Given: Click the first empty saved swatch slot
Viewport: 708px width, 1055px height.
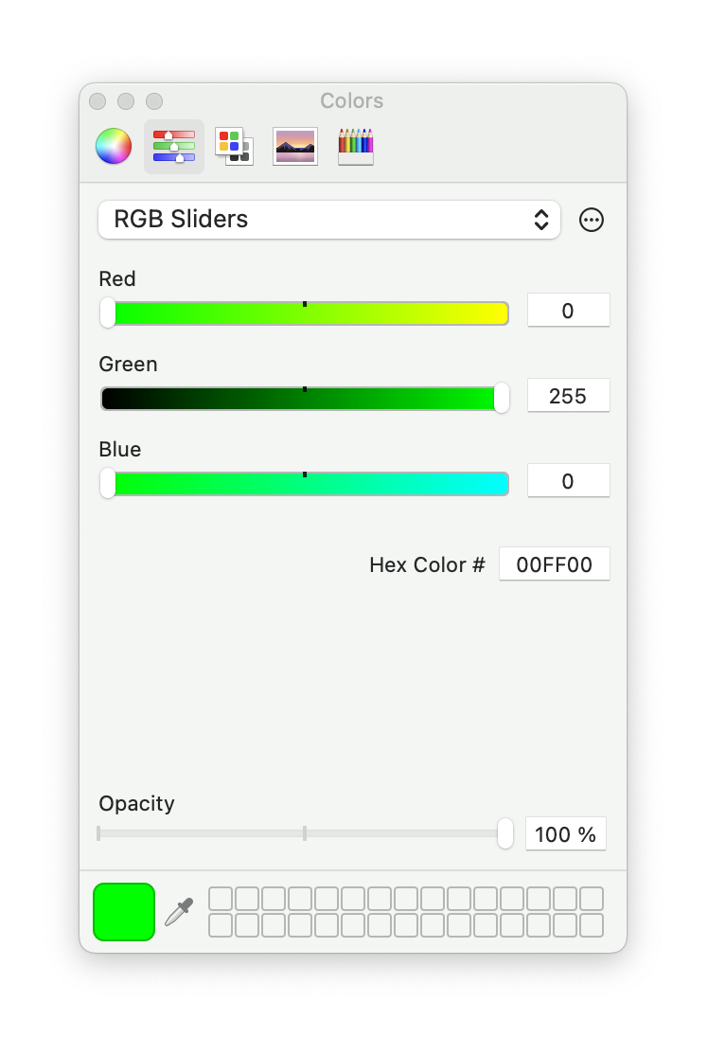Looking at the screenshot, I should [x=221, y=899].
